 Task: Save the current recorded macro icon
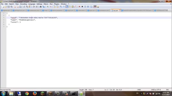coord(91,7)
